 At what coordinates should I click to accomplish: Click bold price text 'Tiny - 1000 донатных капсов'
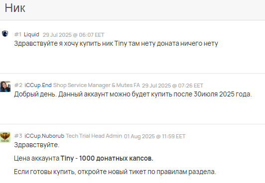[x=107, y=158]
